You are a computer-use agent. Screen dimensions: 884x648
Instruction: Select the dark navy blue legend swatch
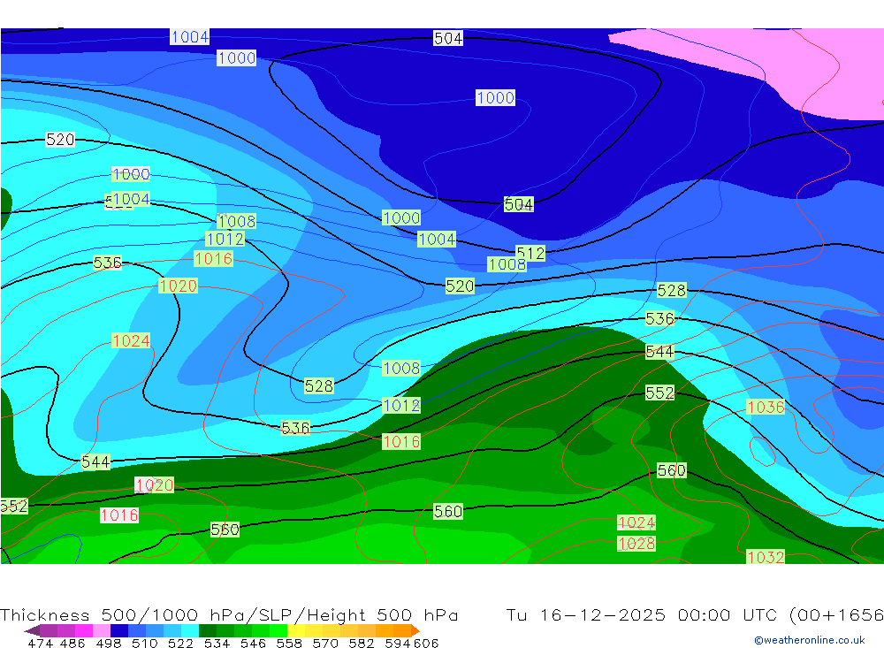click(119, 630)
